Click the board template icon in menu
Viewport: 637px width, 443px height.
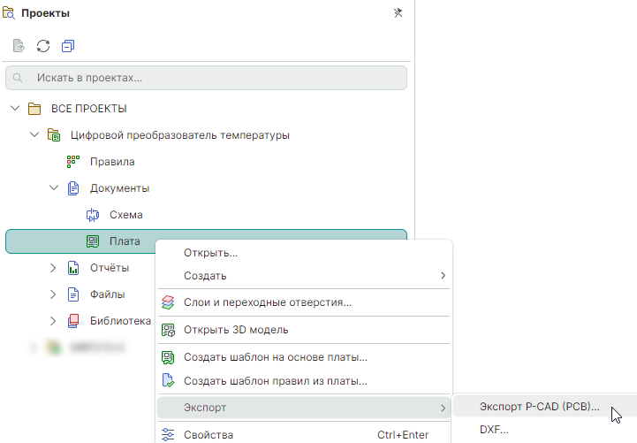click(x=168, y=357)
